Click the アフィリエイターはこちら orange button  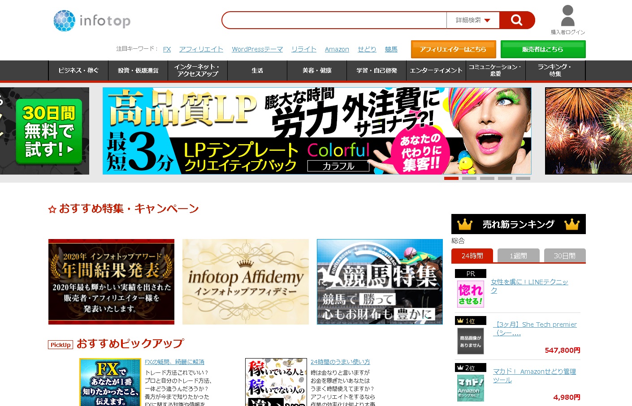coord(454,49)
